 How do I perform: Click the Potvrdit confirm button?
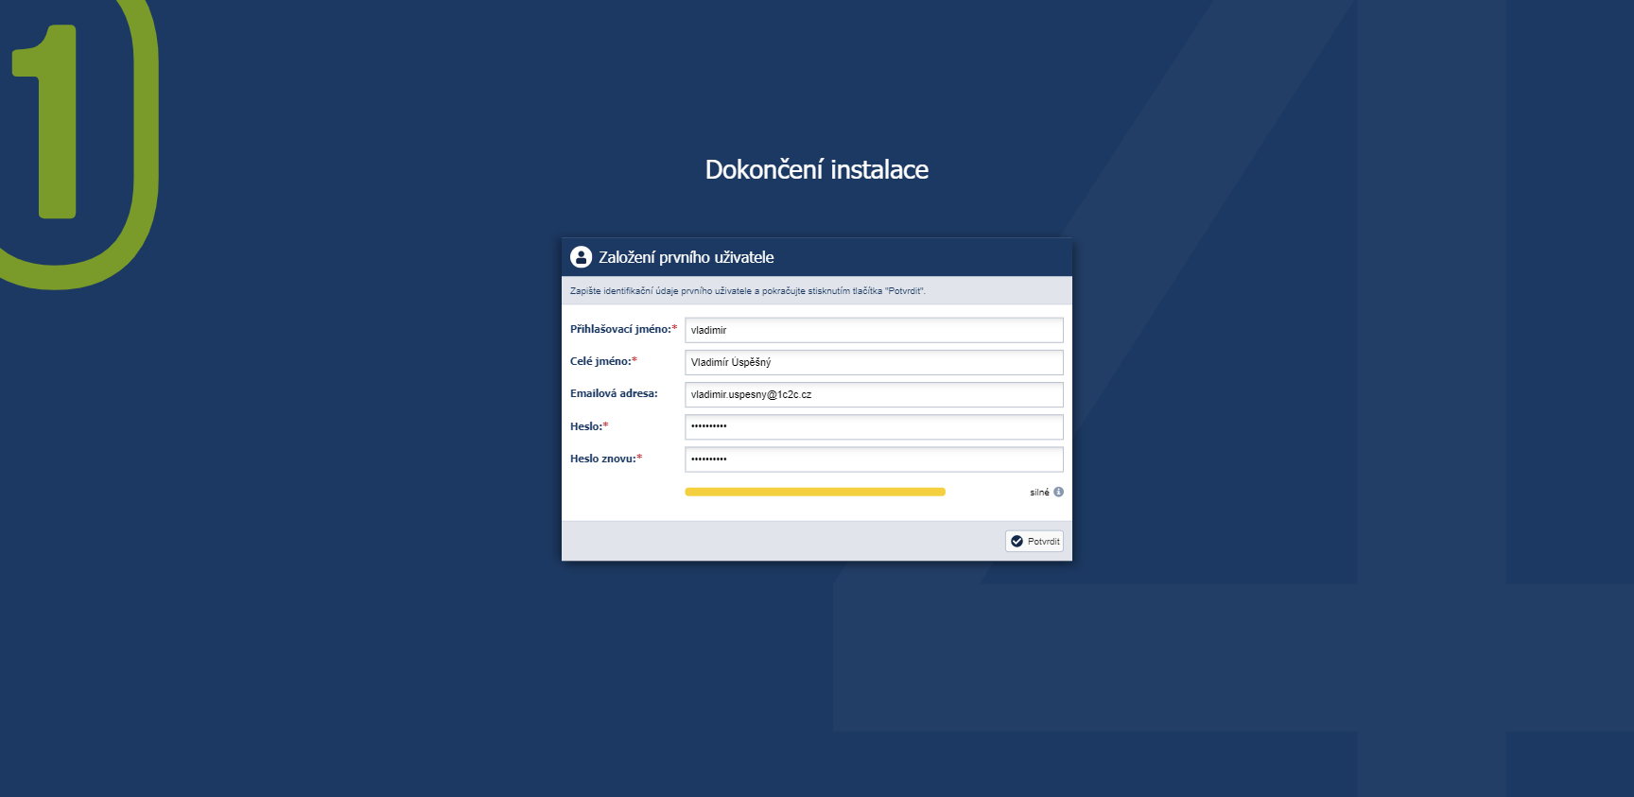tap(1034, 541)
